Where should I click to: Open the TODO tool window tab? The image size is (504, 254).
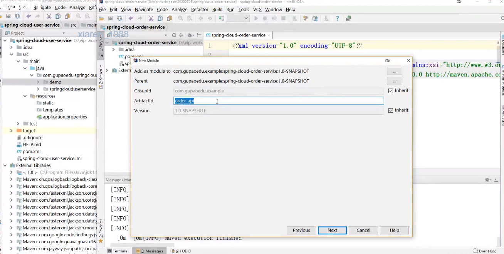click(181, 251)
